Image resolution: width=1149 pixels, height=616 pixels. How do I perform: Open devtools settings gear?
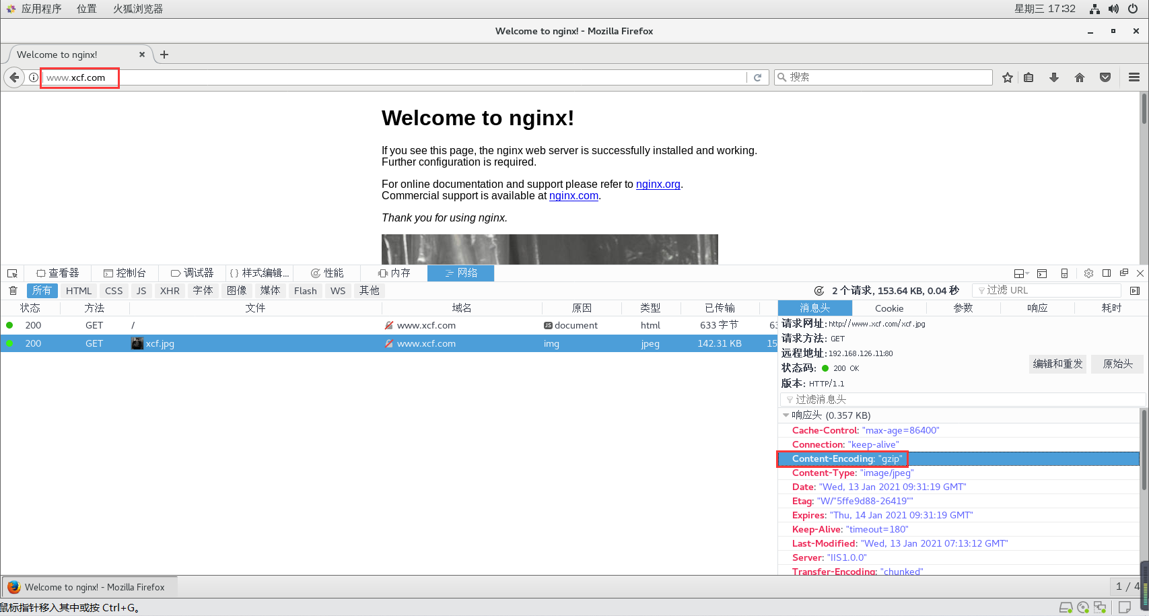pos(1088,273)
